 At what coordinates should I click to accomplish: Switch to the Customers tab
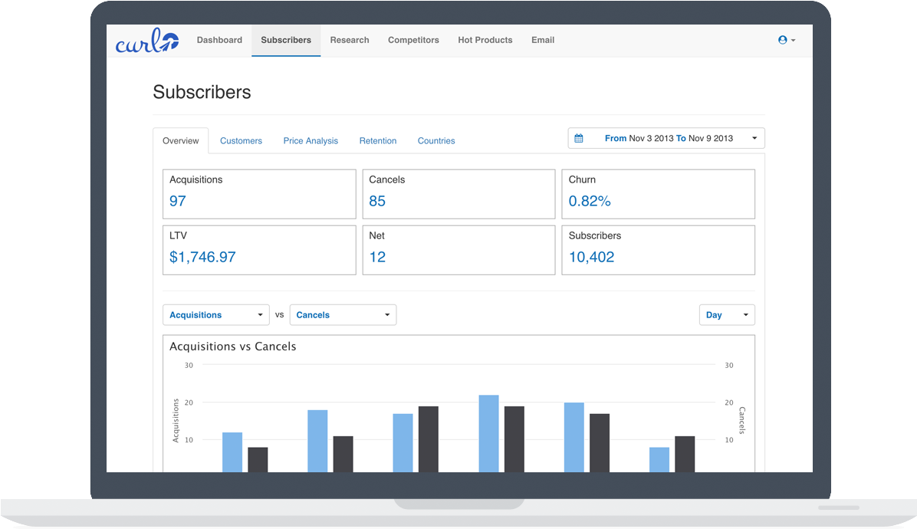click(x=241, y=141)
